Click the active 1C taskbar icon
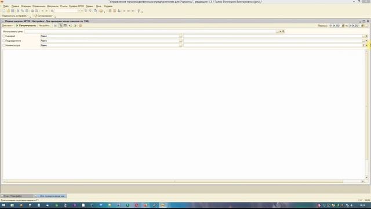The image size is (371, 209). [163, 205]
